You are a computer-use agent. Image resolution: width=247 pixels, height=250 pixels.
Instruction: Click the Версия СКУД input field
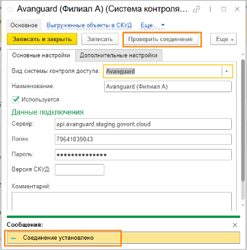point(79,170)
